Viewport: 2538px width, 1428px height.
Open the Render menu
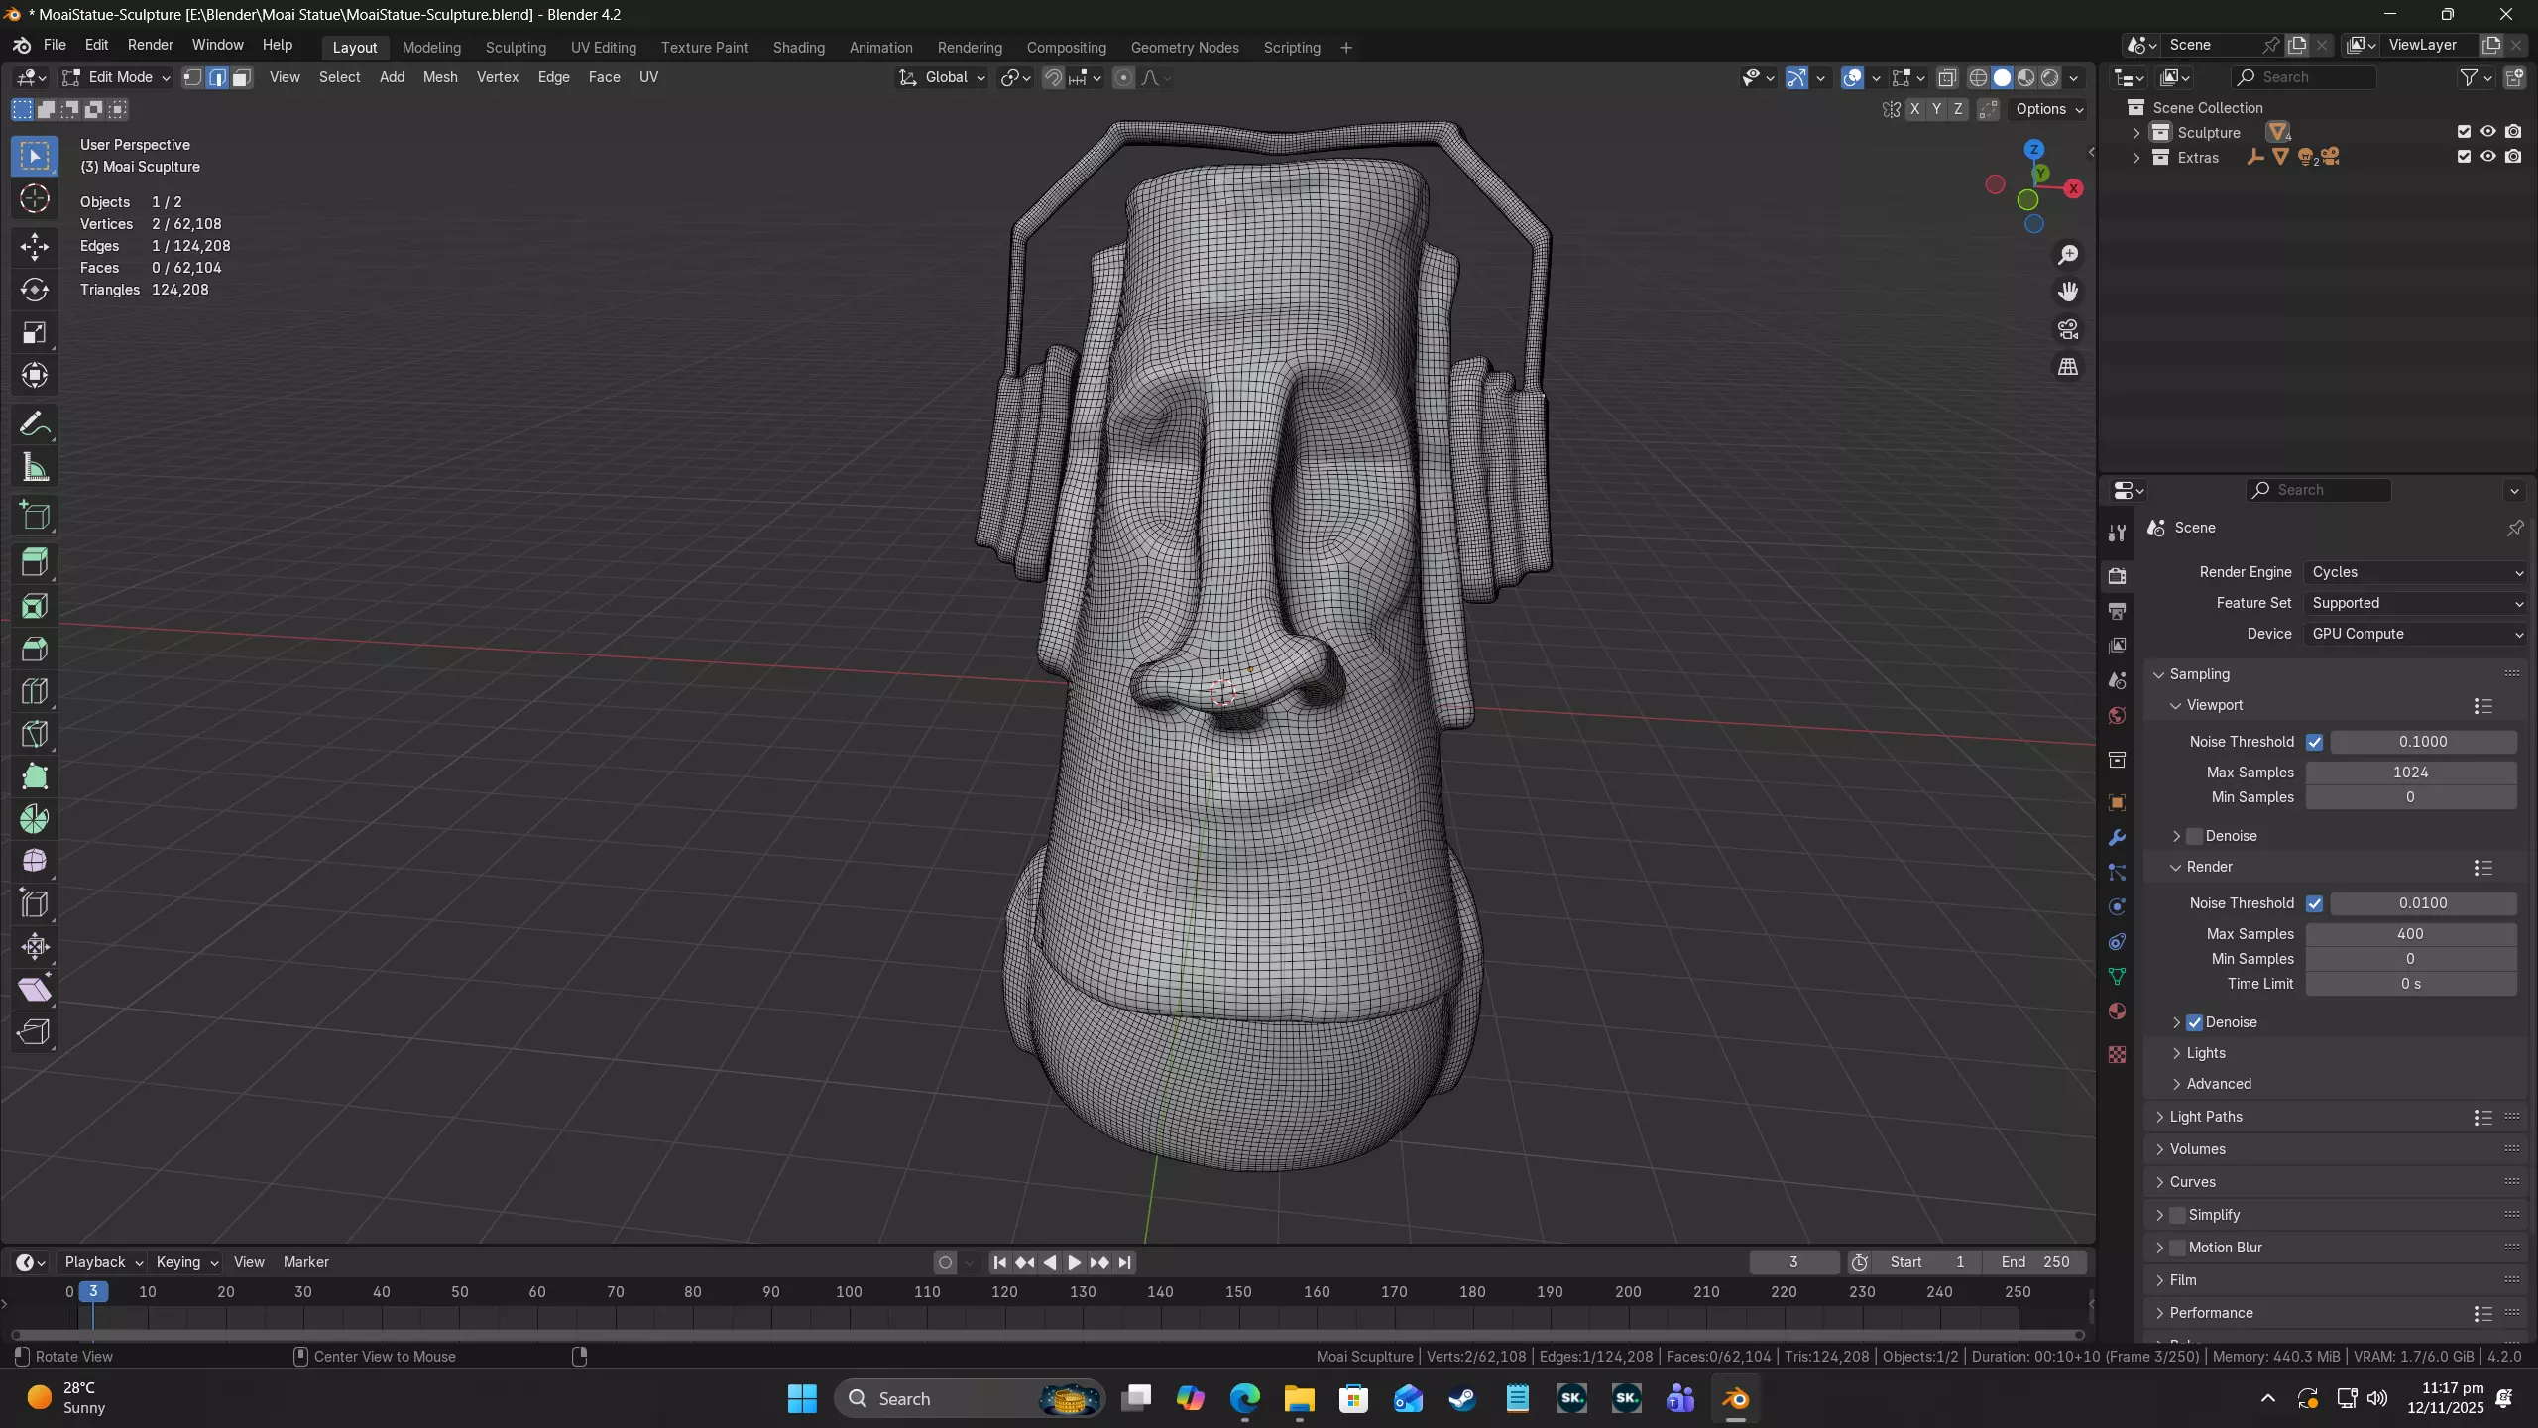[x=151, y=46]
